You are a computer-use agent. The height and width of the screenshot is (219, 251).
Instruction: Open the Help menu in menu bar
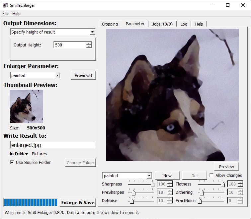16,14
